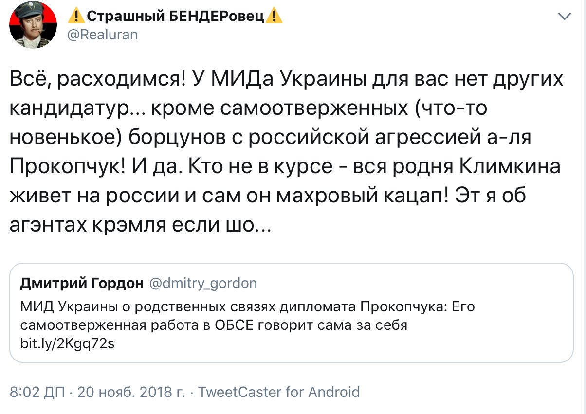The width and height of the screenshot is (586, 414).
Task: Click the tweet line starting with кандидатур
Action: 248,109
